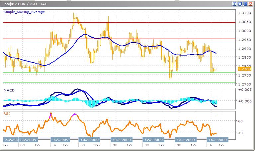Screen dimensions: 255x151
Task: Close the EUR/USD chart window
Action: 250,4
